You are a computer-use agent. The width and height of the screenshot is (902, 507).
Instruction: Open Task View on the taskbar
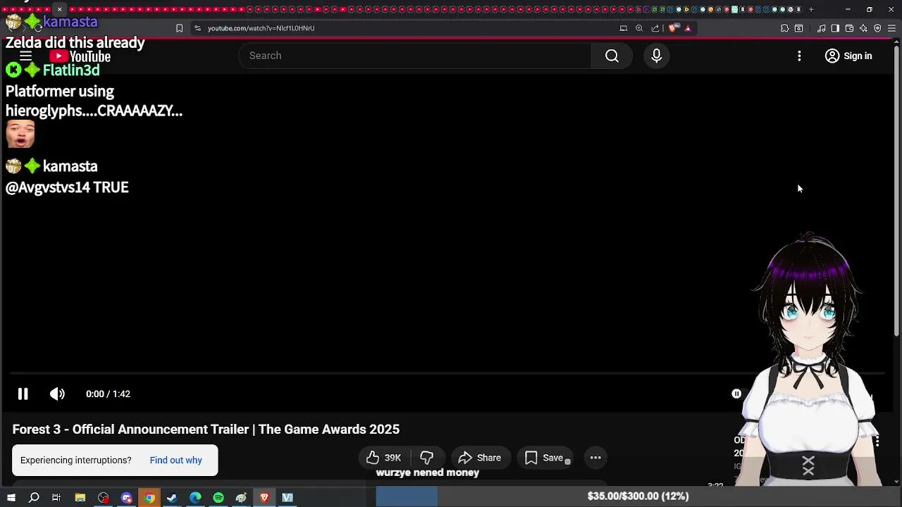pyautogui.click(x=56, y=497)
